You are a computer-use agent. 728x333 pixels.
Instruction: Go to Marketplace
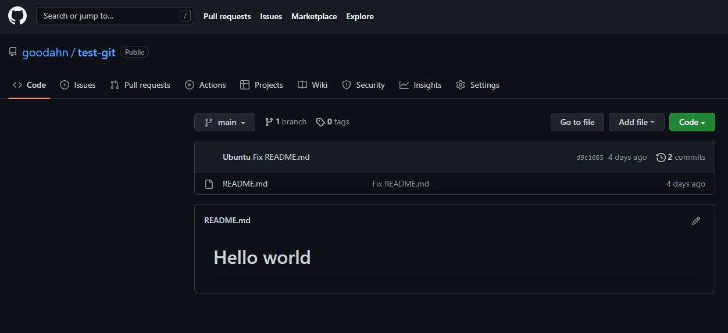coord(314,16)
